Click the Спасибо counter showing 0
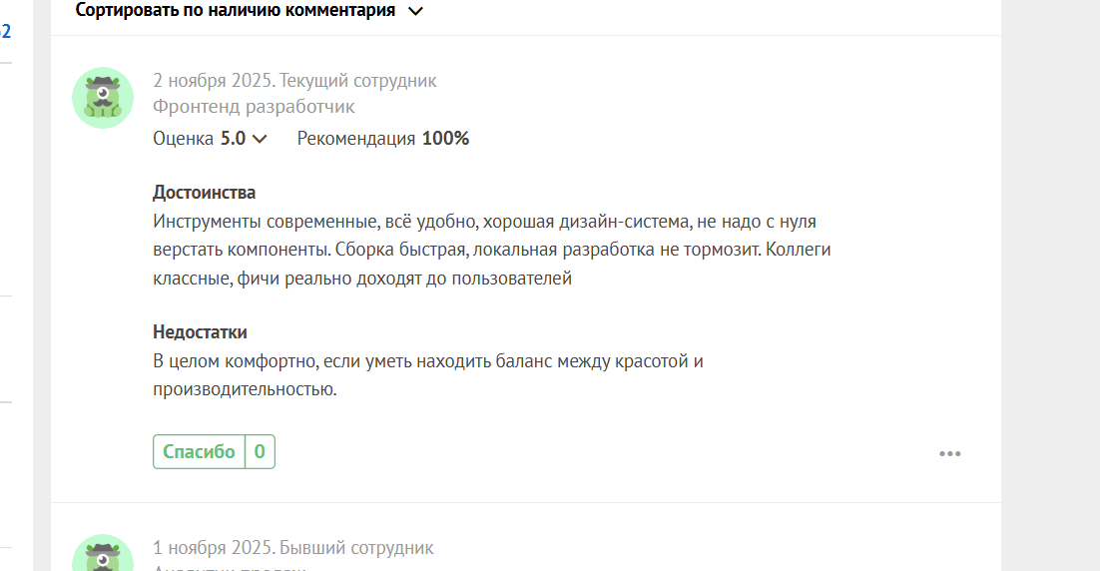The image size is (1100, 571). pos(260,452)
